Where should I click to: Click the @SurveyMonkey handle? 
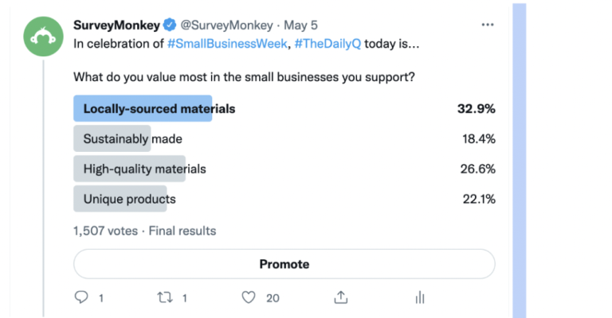point(227,25)
